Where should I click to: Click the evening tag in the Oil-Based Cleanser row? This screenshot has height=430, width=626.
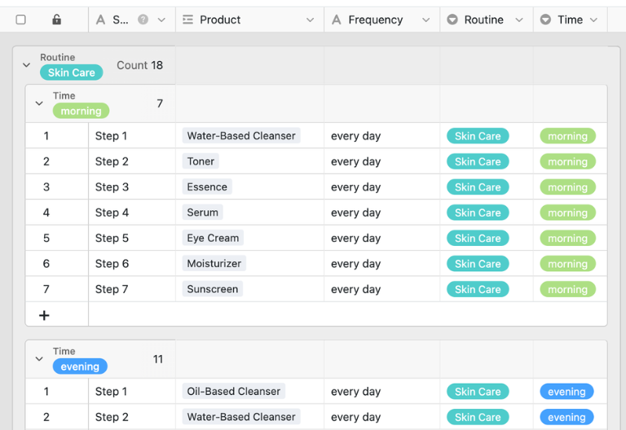(x=566, y=392)
